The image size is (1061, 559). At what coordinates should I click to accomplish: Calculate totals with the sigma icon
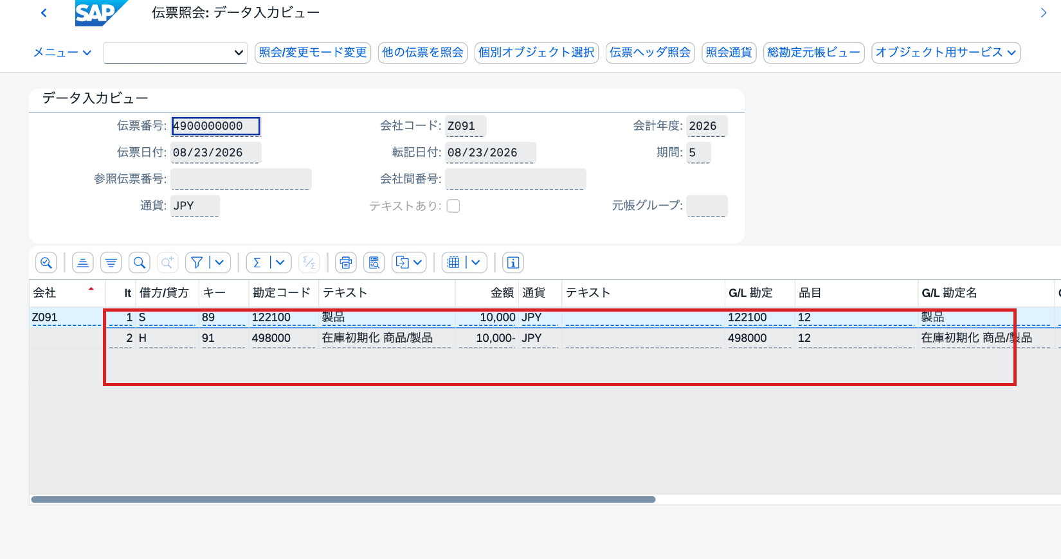point(257,262)
